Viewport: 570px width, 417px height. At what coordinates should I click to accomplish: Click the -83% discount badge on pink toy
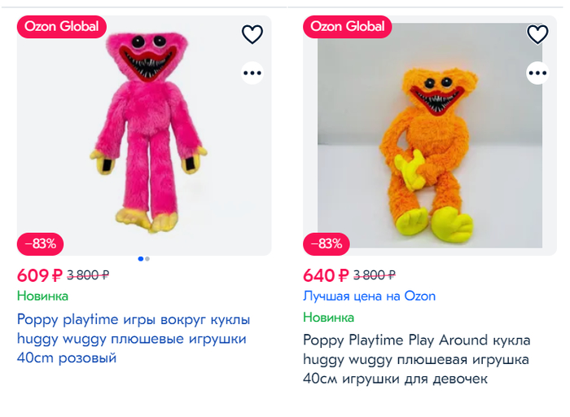tap(41, 244)
